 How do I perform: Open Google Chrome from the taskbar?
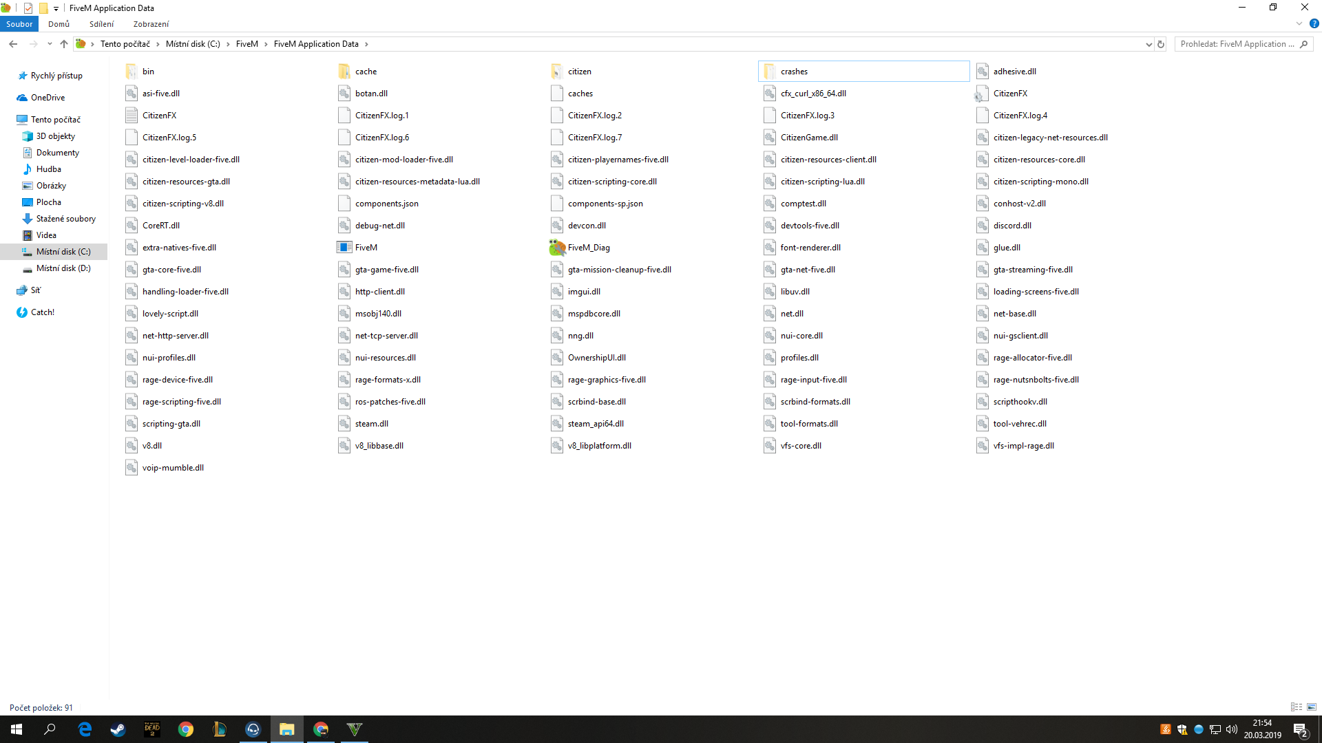186,729
